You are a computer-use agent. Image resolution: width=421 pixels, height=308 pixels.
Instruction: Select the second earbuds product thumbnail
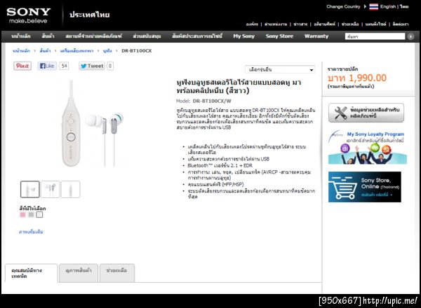(x=51, y=190)
